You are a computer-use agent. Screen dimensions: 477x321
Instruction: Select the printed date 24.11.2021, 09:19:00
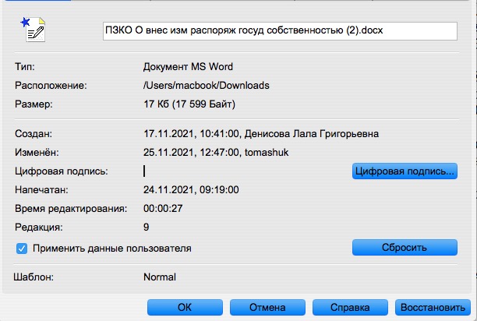(x=191, y=189)
